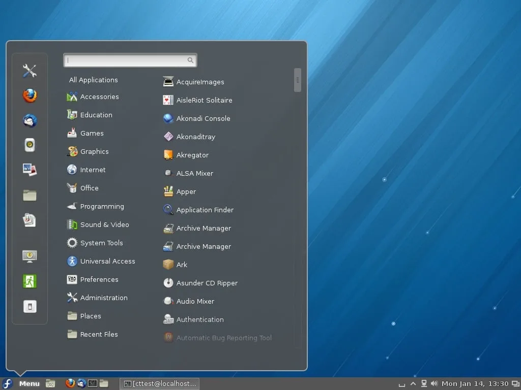Image resolution: width=521 pixels, height=390 pixels.
Task: Open the settings tools favorite icon
Action: [30, 71]
